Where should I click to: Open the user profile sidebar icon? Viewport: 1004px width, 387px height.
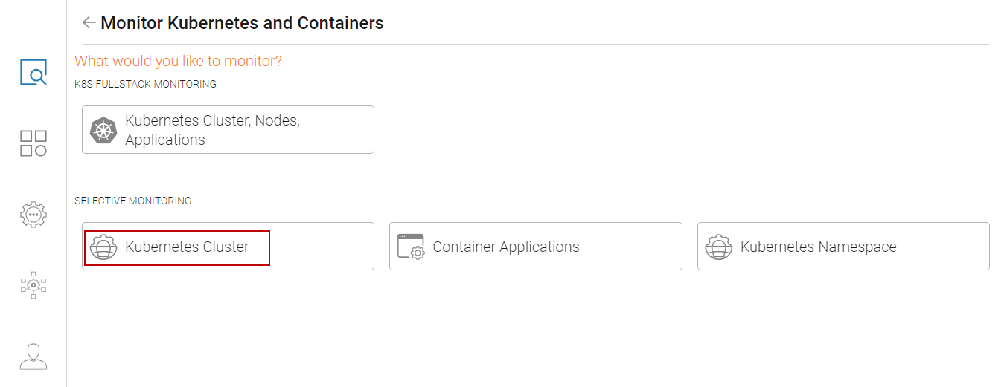point(33,357)
